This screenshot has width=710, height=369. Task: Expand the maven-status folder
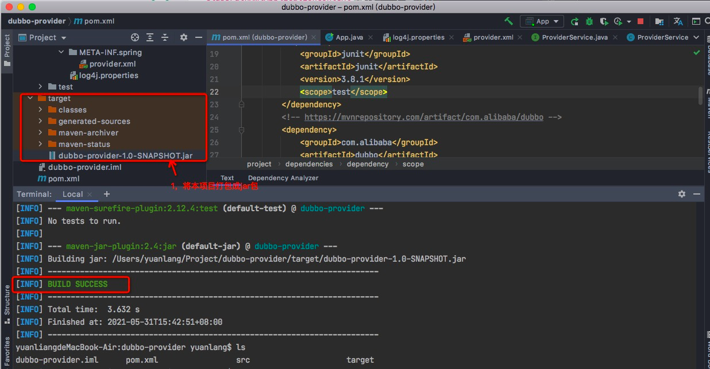click(41, 144)
